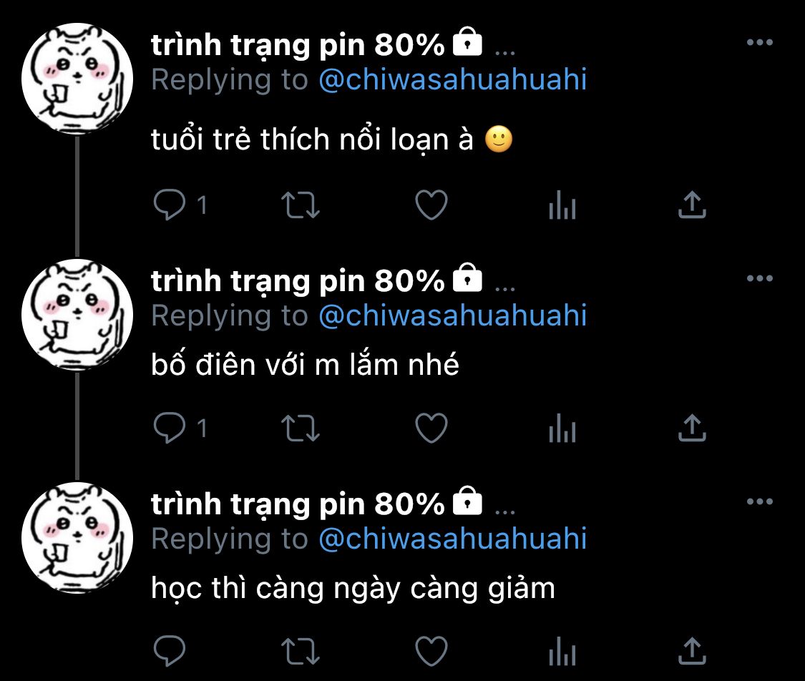The width and height of the screenshot is (805, 681).
Task: Share the 'bố điên với m lắm nhé' tweet
Action: (x=692, y=428)
